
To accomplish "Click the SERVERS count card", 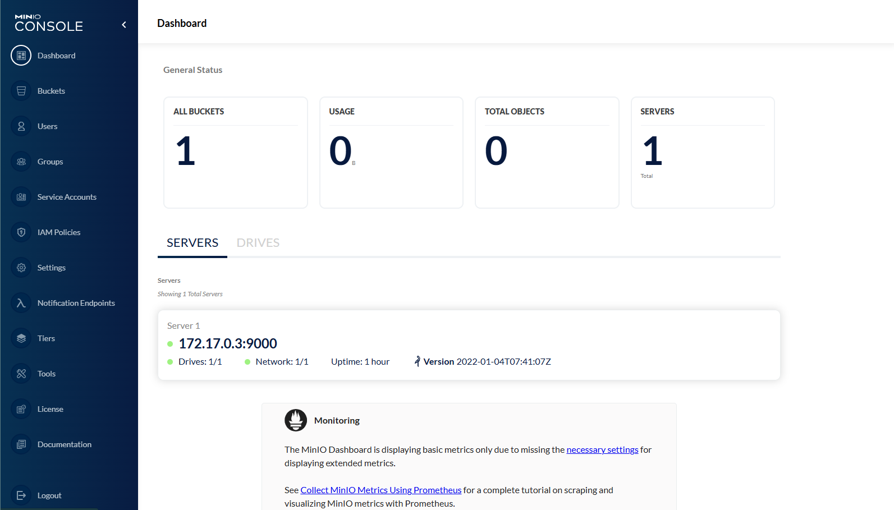I will pyautogui.click(x=703, y=153).
